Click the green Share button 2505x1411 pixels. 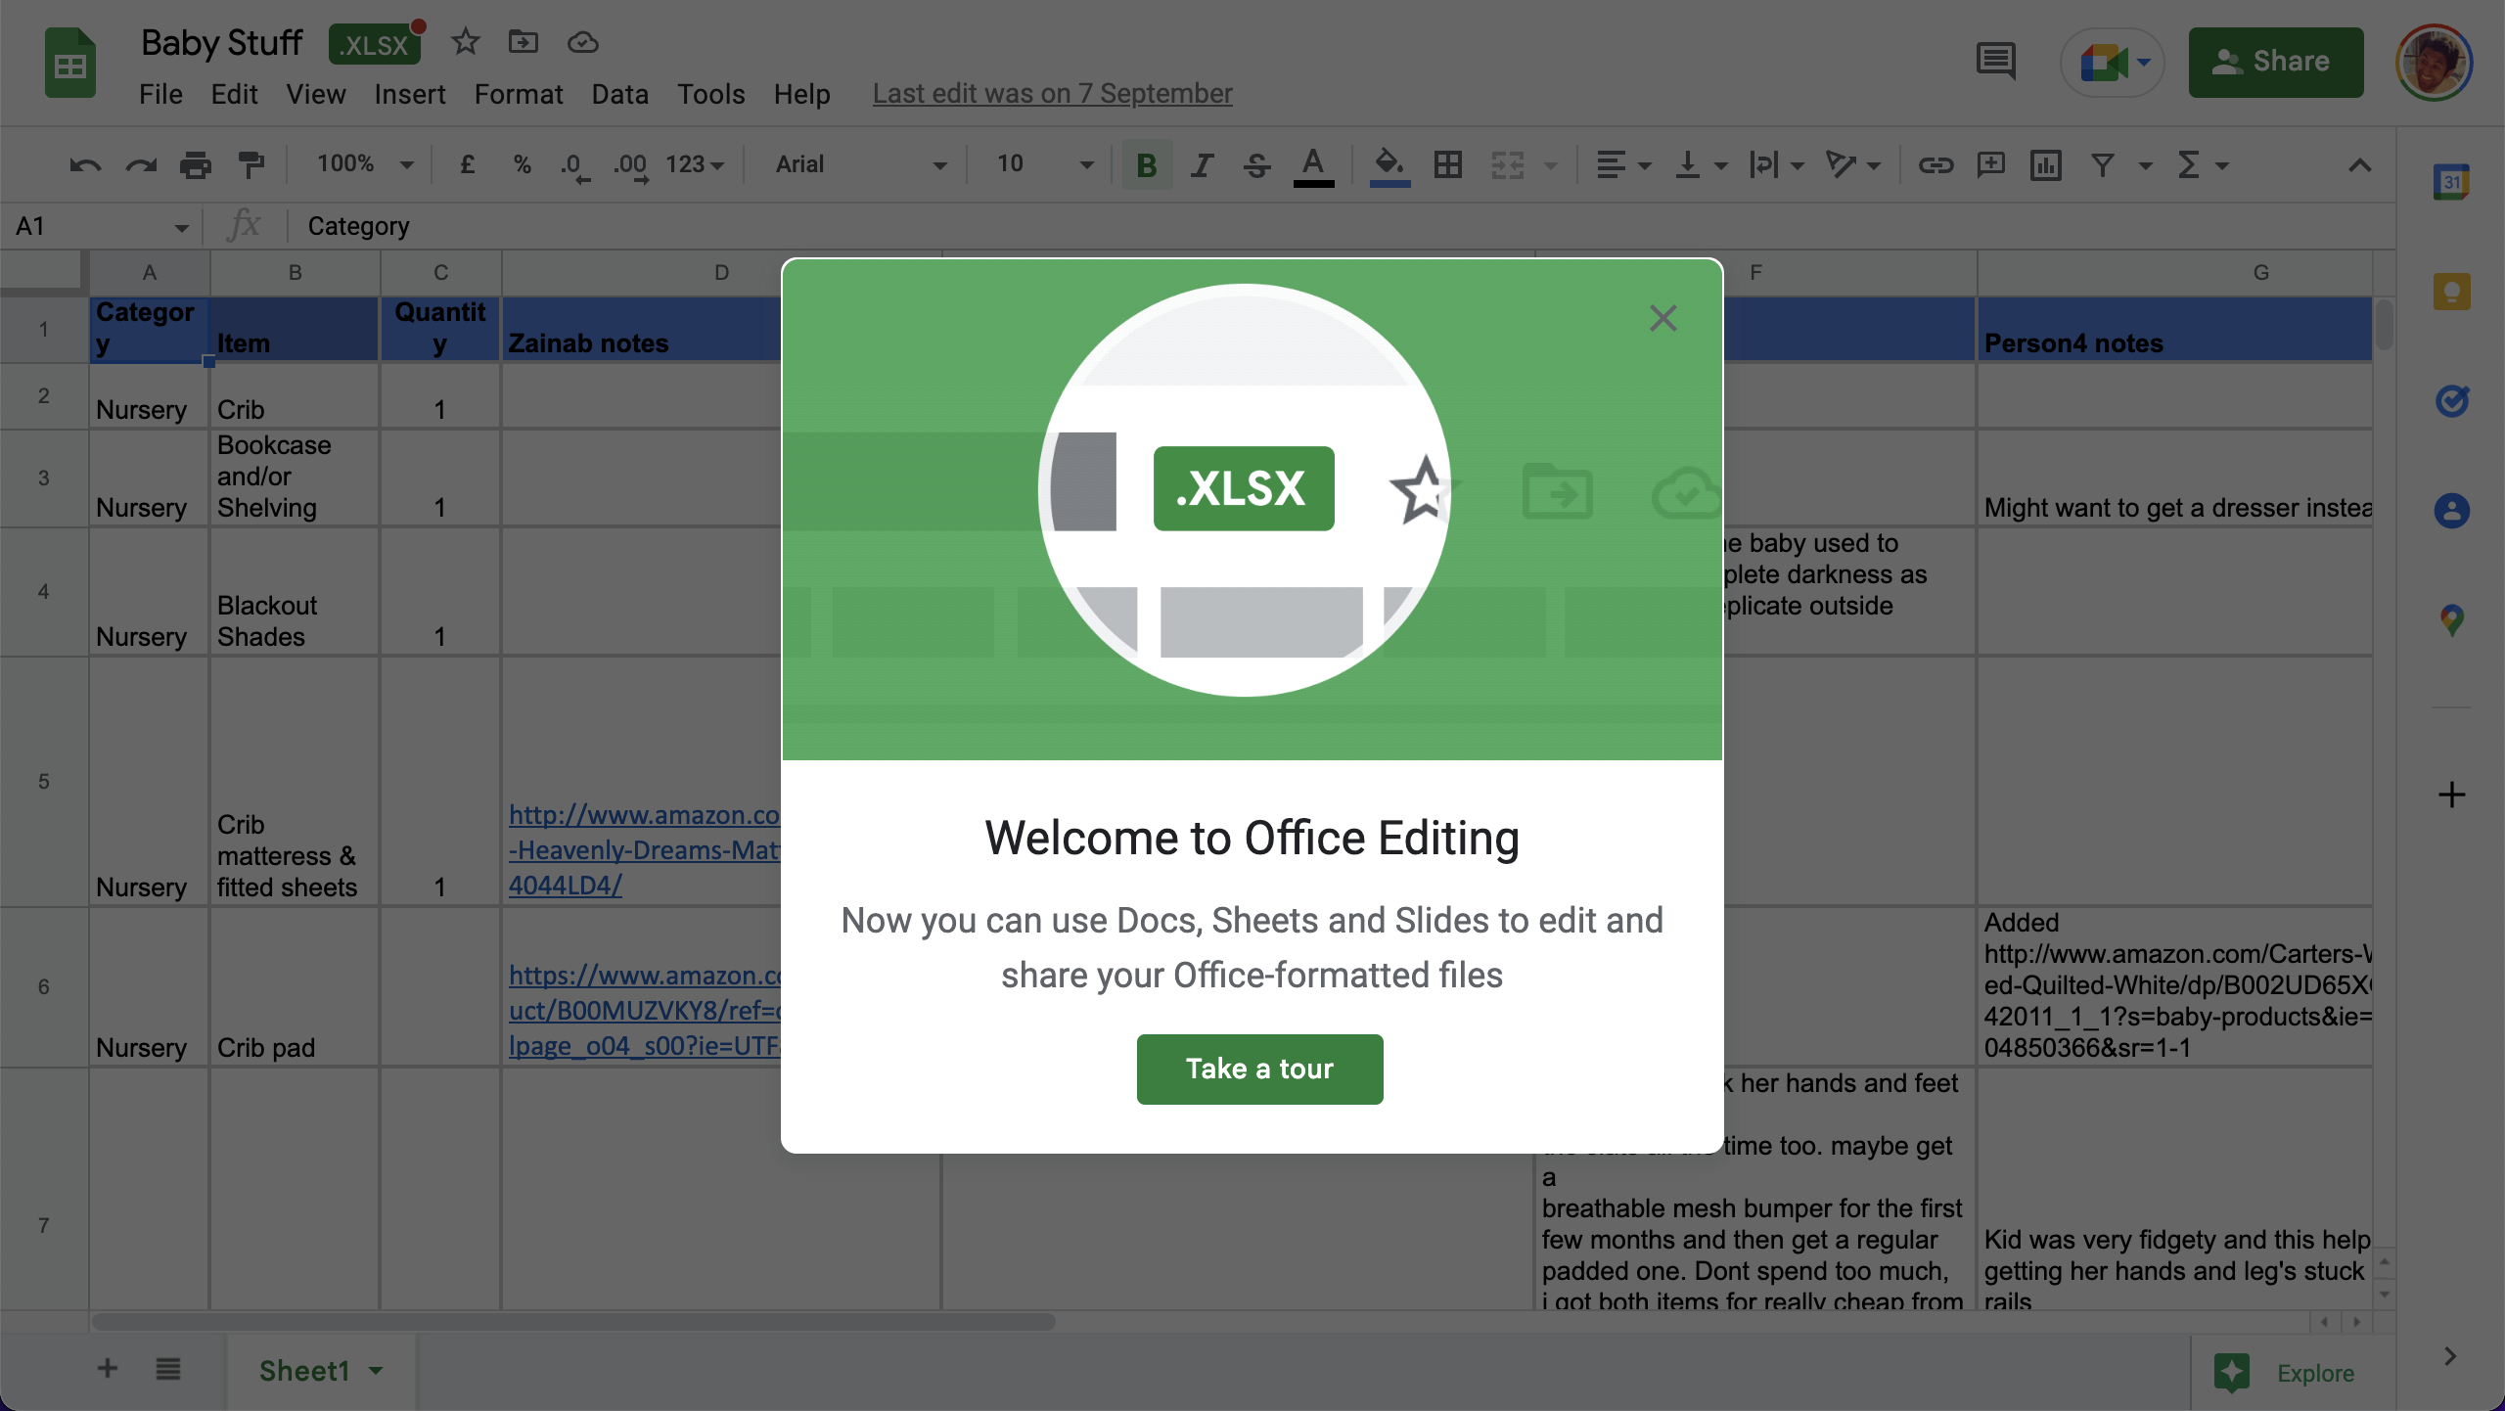click(x=2276, y=62)
